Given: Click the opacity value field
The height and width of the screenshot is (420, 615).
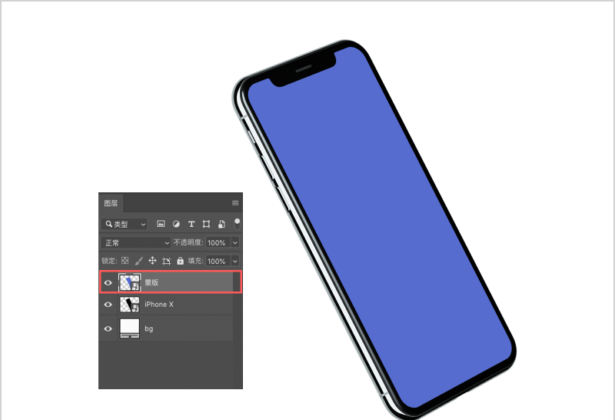Looking at the screenshot, I should [218, 242].
